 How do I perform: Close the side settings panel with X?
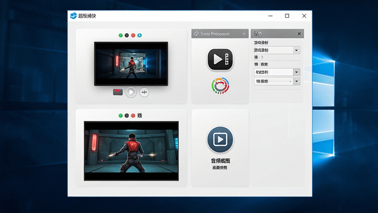299,34
